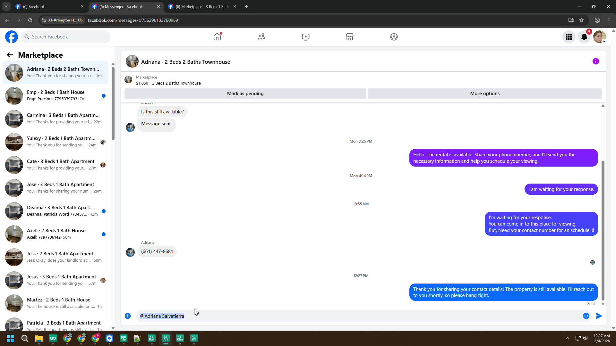Go back using the Marketplace back arrow
The height and width of the screenshot is (346, 616).
(10, 55)
